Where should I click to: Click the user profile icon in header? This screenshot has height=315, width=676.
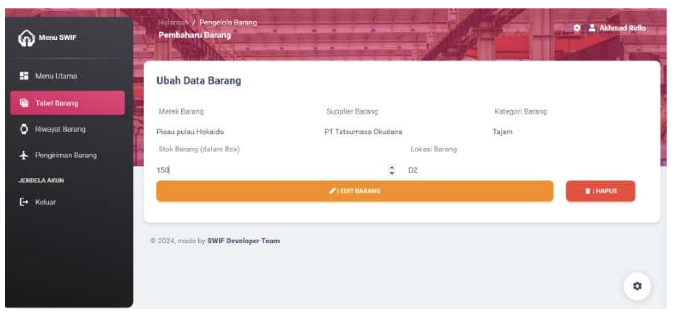(x=592, y=28)
